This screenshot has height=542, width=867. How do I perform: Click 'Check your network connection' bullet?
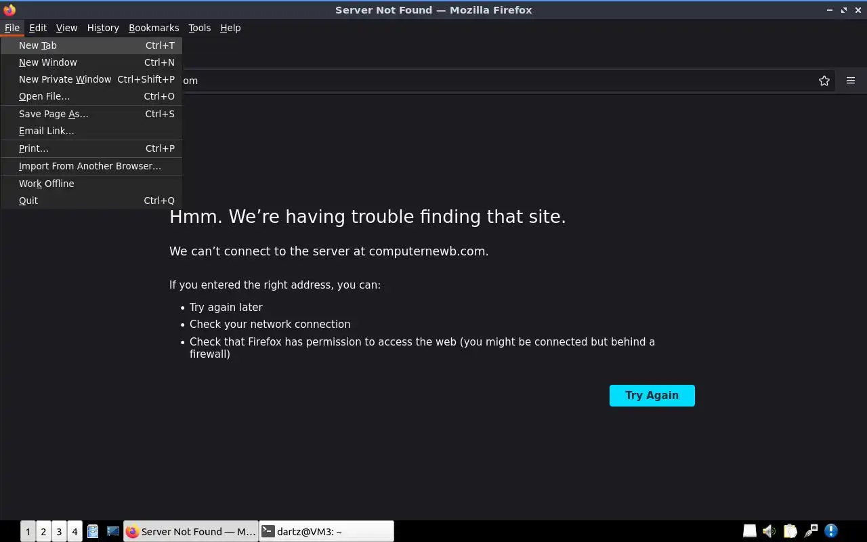pyautogui.click(x=270, y=325)
